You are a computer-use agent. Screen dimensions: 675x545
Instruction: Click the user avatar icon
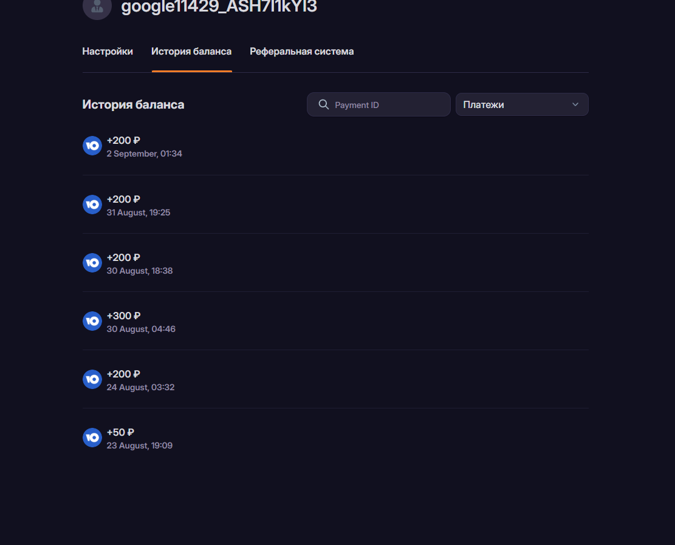(97, 7)
